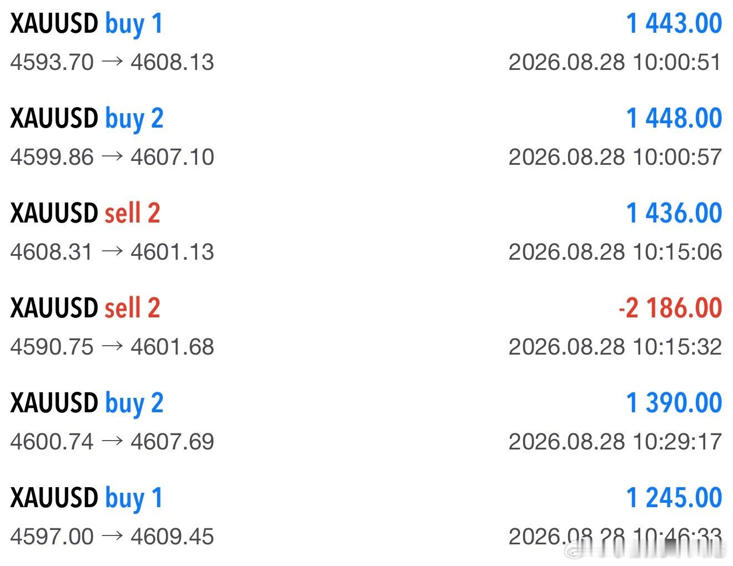Select timestamp 2026.08.28 10:15:06

pyautogui.click(x=615, y=252)
